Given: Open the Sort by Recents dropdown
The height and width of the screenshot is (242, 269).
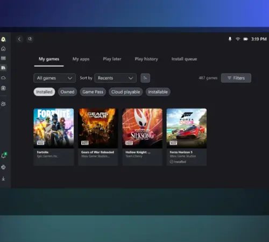Looking at the screenshot, I should pyautogui.click(x=115, y=78).
